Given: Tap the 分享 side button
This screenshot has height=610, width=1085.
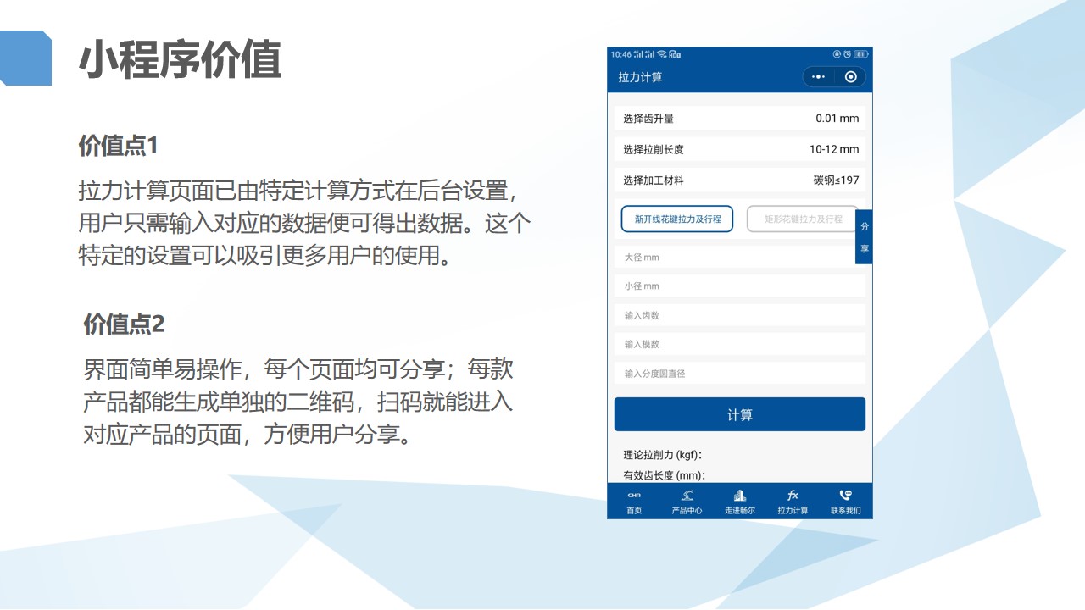Looking at the screenshot, I should (x=864, y=237).
